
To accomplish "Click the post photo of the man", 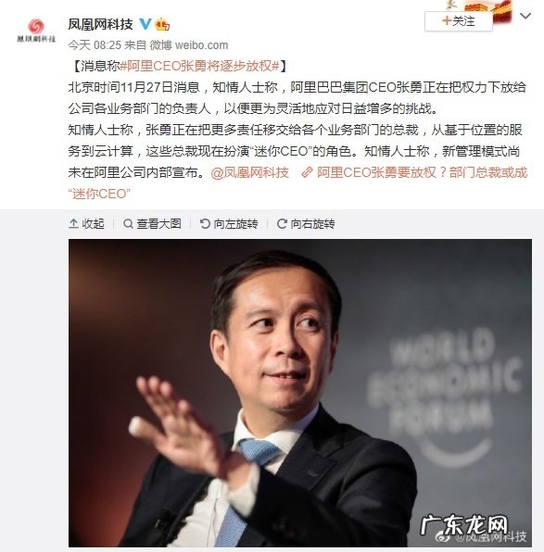I will [x=300, y=393].
